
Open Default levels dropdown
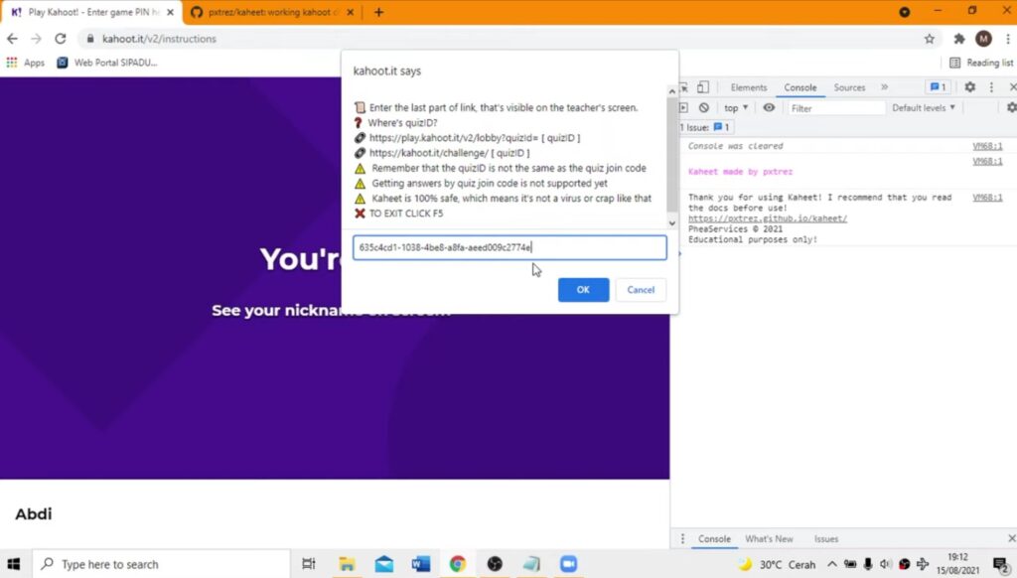click(924, 108)
